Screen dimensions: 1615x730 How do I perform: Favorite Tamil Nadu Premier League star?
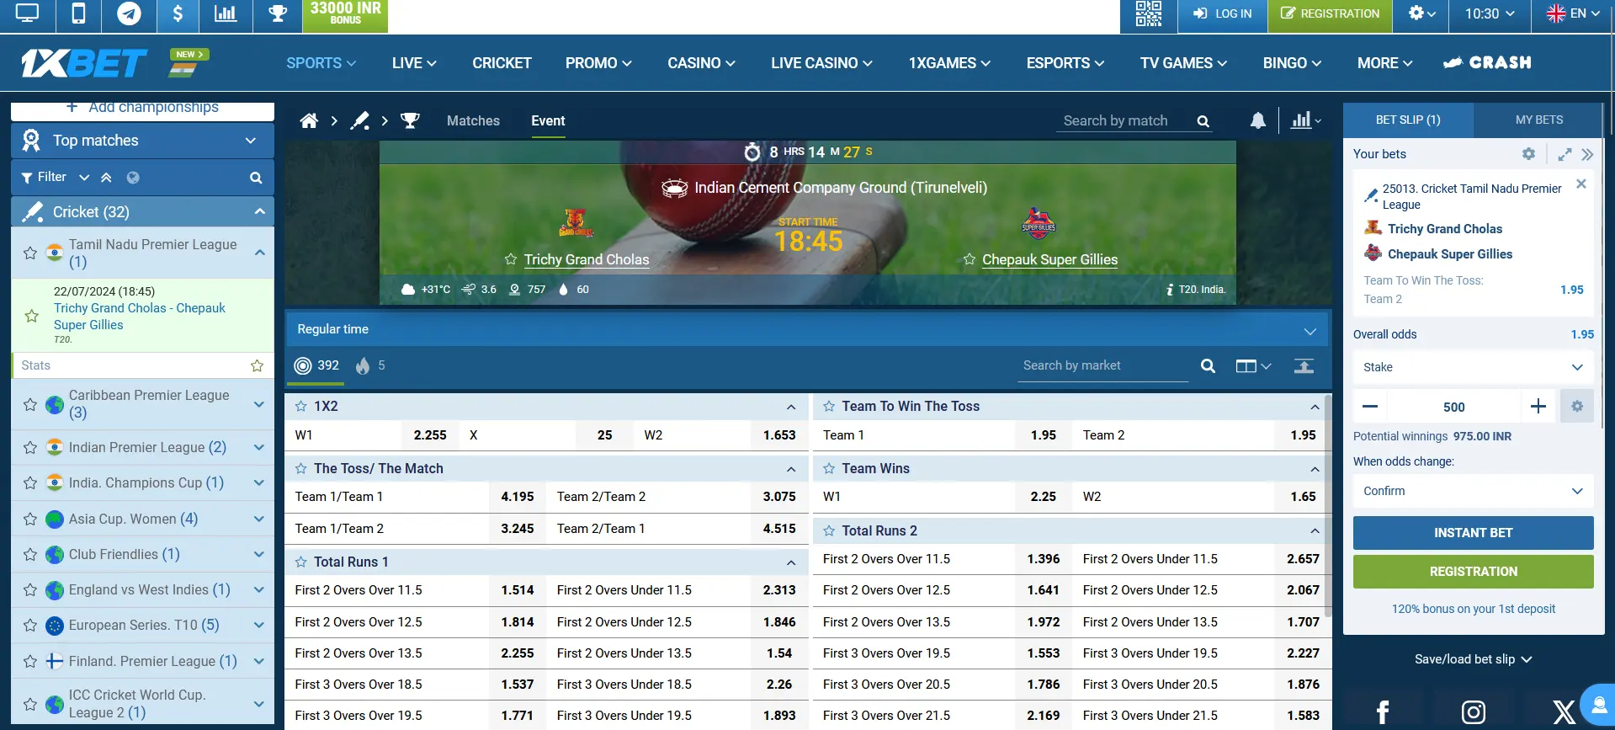click(30, 253)
